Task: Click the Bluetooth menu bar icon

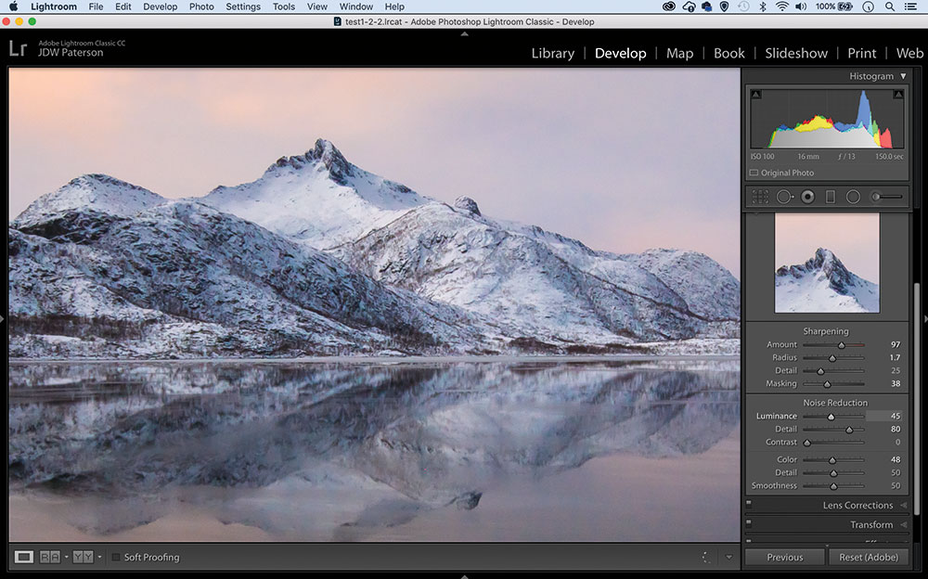Action: tap(763, 6)
